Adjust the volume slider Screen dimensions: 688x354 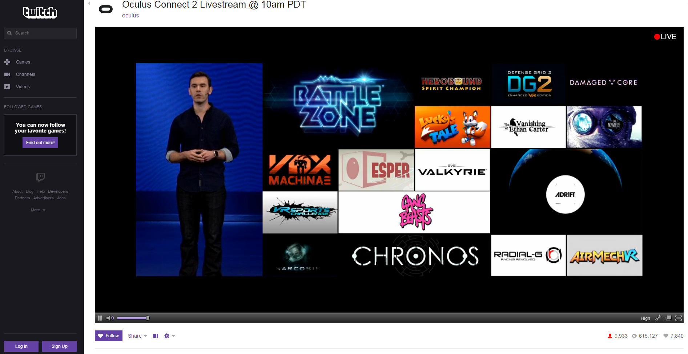pos(133,318)
